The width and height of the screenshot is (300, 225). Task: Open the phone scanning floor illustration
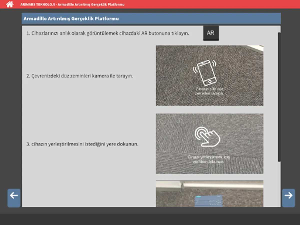click(x=209, y=75)
